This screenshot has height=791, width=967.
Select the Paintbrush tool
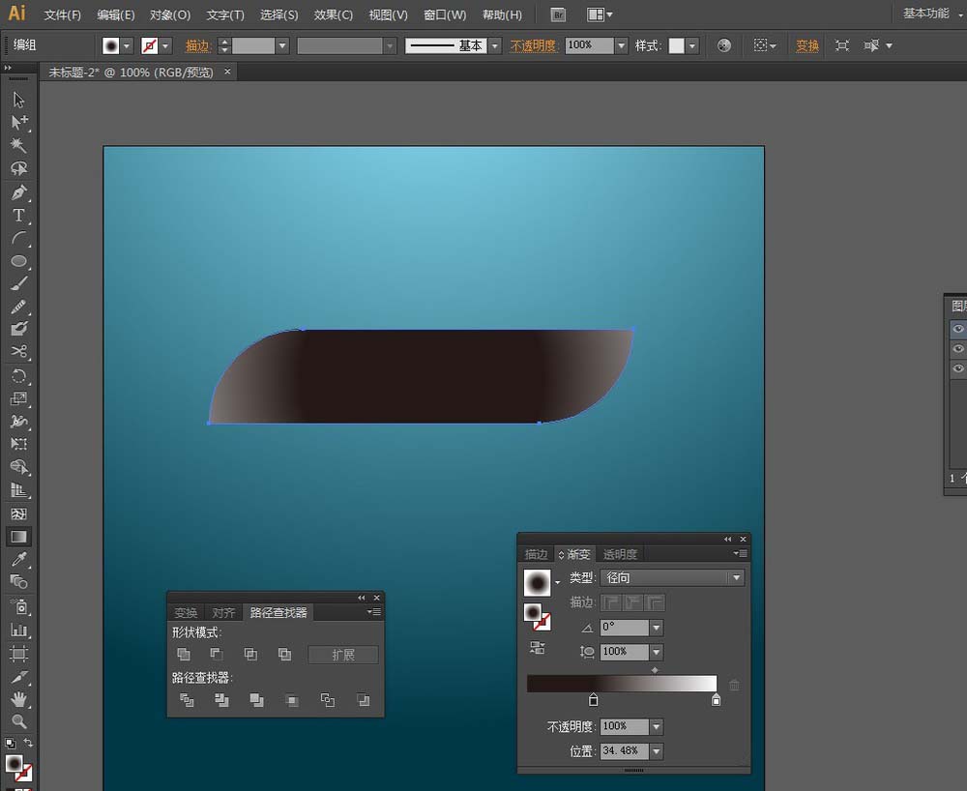click(18, 283)
